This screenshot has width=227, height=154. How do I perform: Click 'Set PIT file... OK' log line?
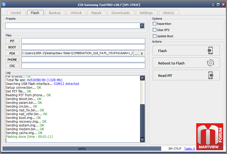[x=19, y=91]
